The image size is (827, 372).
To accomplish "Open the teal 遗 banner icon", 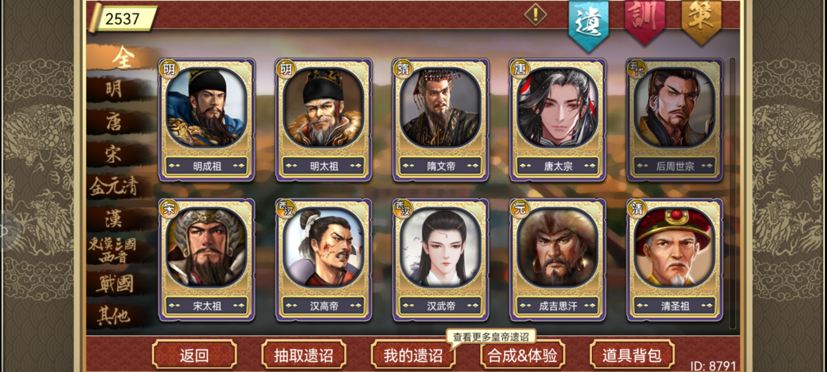I will (x=589, y=24).
